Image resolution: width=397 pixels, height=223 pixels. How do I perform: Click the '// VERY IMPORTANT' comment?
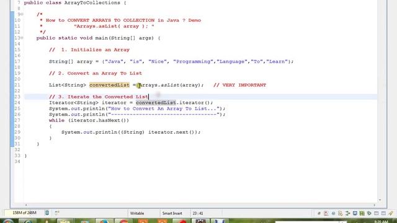[x=239, y=85]
